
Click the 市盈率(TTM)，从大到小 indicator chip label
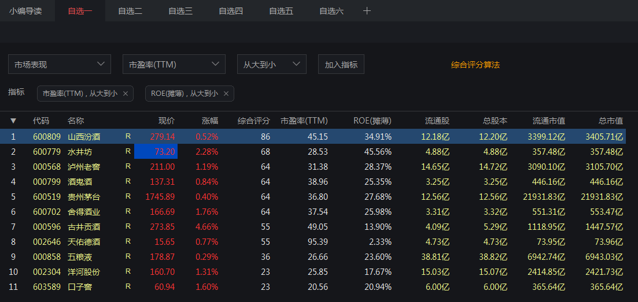[80, 94]
